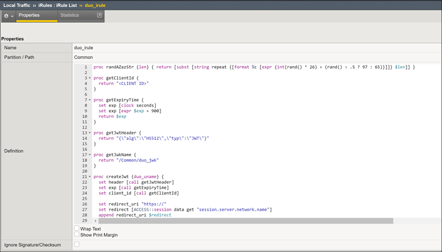Place cursor on the "<CLIENT ID>" string

[132, 83]
